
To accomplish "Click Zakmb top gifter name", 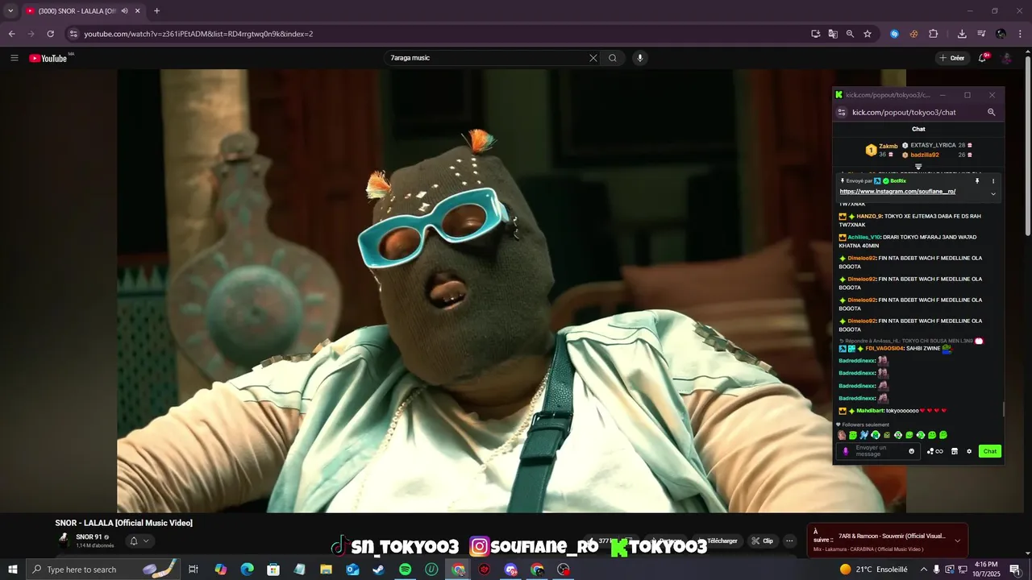I will (x=888, y=146).
